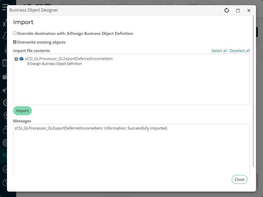Uncheck Overwrite existing objects

15,42
